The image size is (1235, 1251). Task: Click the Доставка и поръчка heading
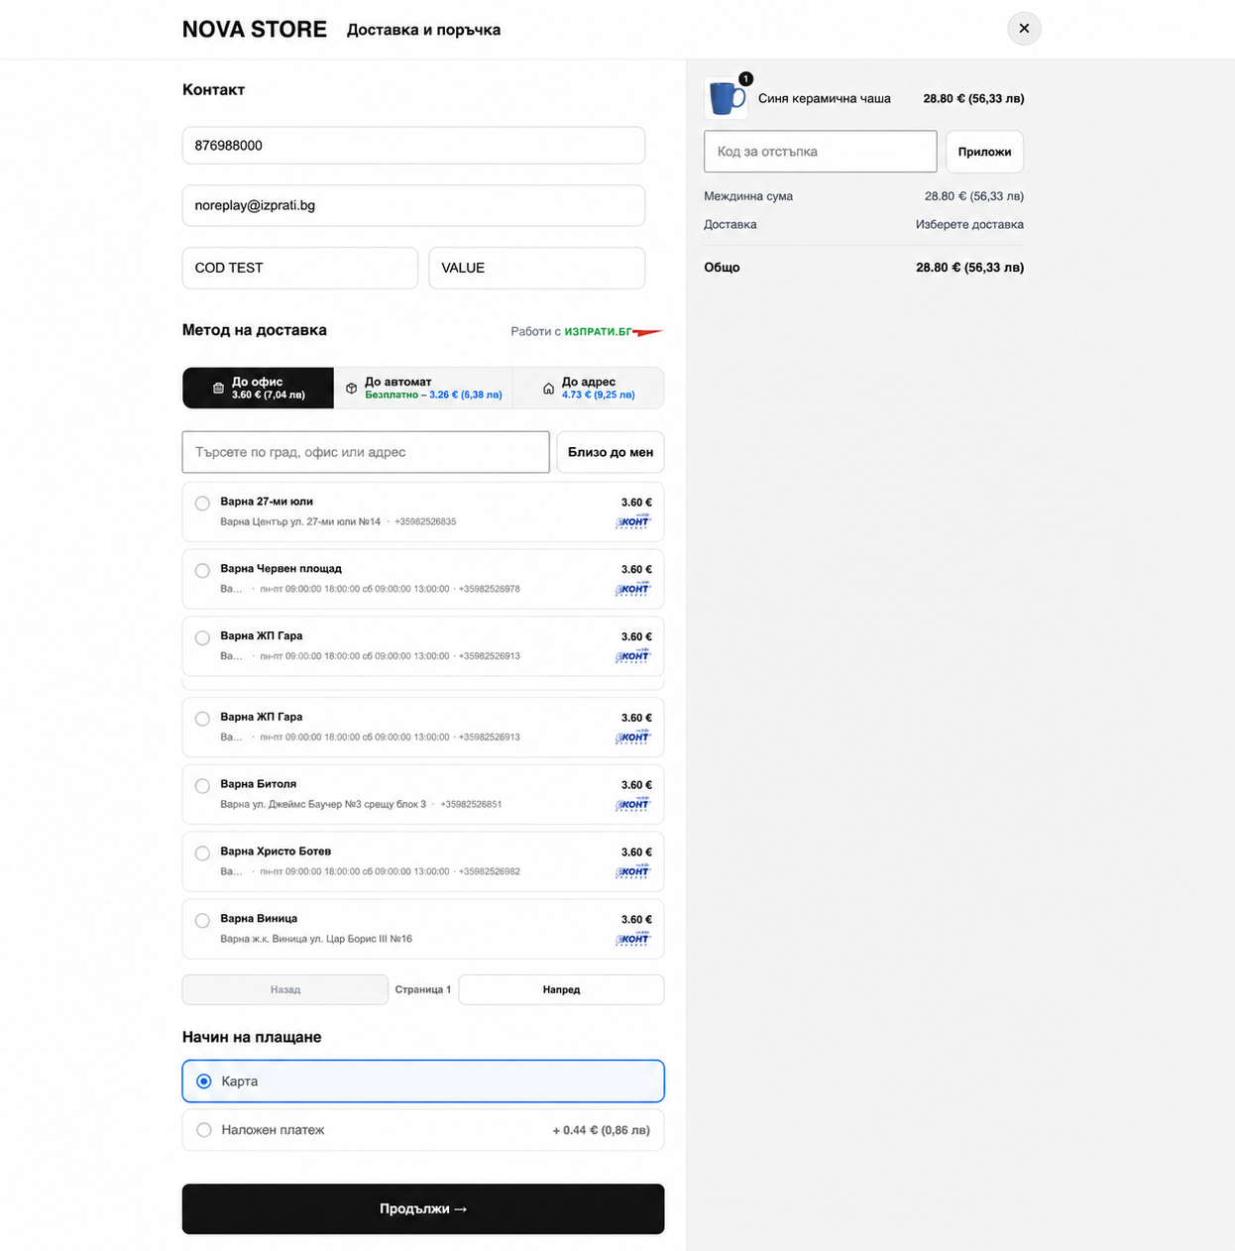pos(423,30)
